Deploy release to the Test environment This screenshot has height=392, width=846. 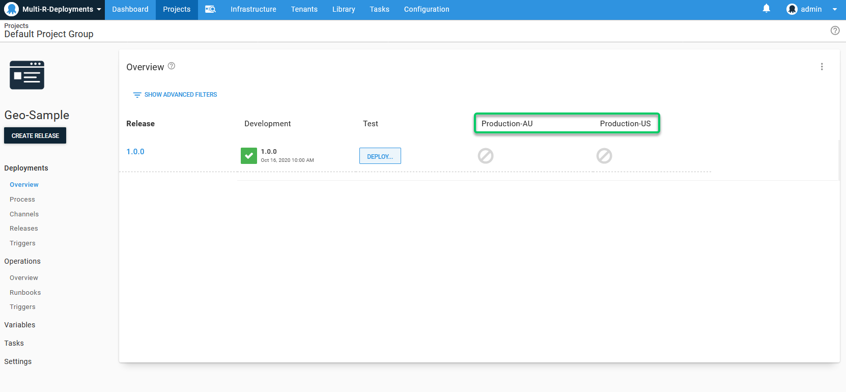[380, 156]
